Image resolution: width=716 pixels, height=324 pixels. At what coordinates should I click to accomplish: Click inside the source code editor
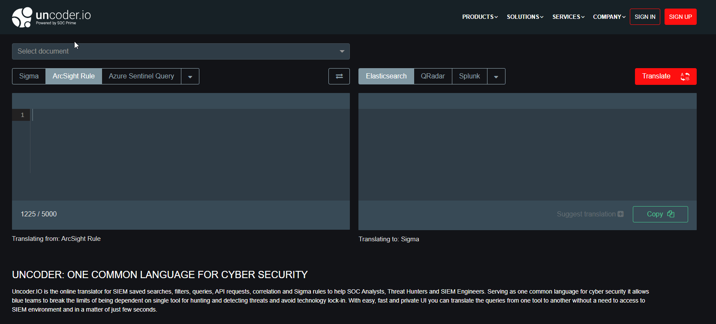point(190,154)
